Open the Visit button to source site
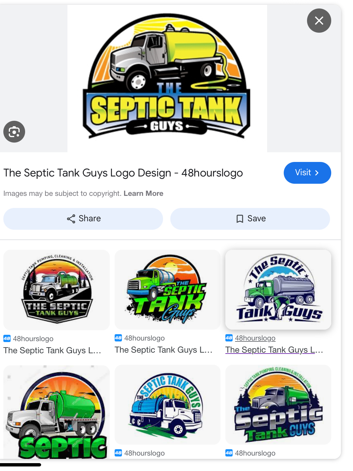This screenshot has height=471, width=353. (307, 173)
